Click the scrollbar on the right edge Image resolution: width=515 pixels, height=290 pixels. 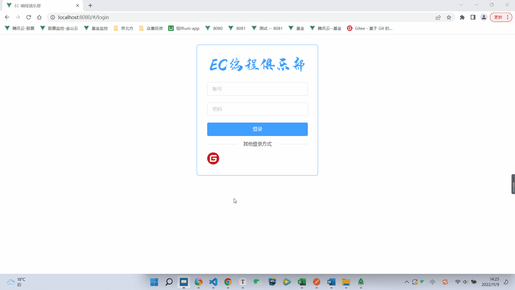(x=513, y=184)
